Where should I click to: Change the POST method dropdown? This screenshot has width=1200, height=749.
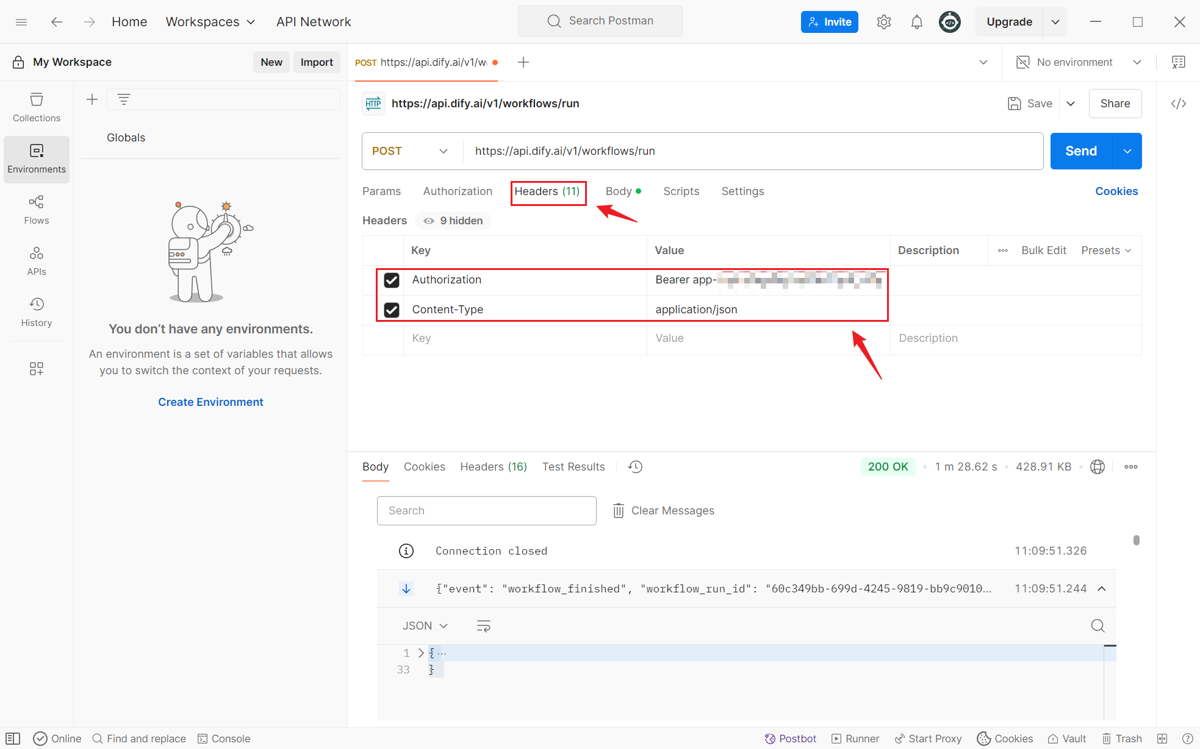(410, 151)
